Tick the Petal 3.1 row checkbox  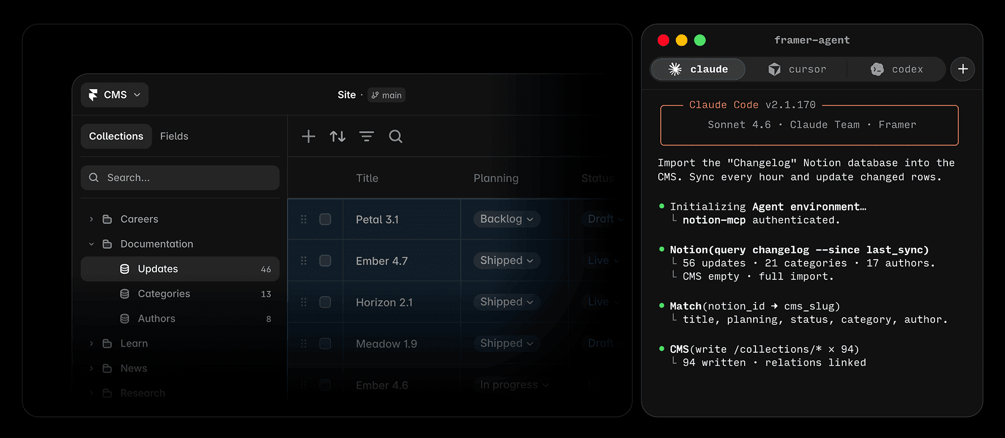pyautogui.click(x=325, y=219)
